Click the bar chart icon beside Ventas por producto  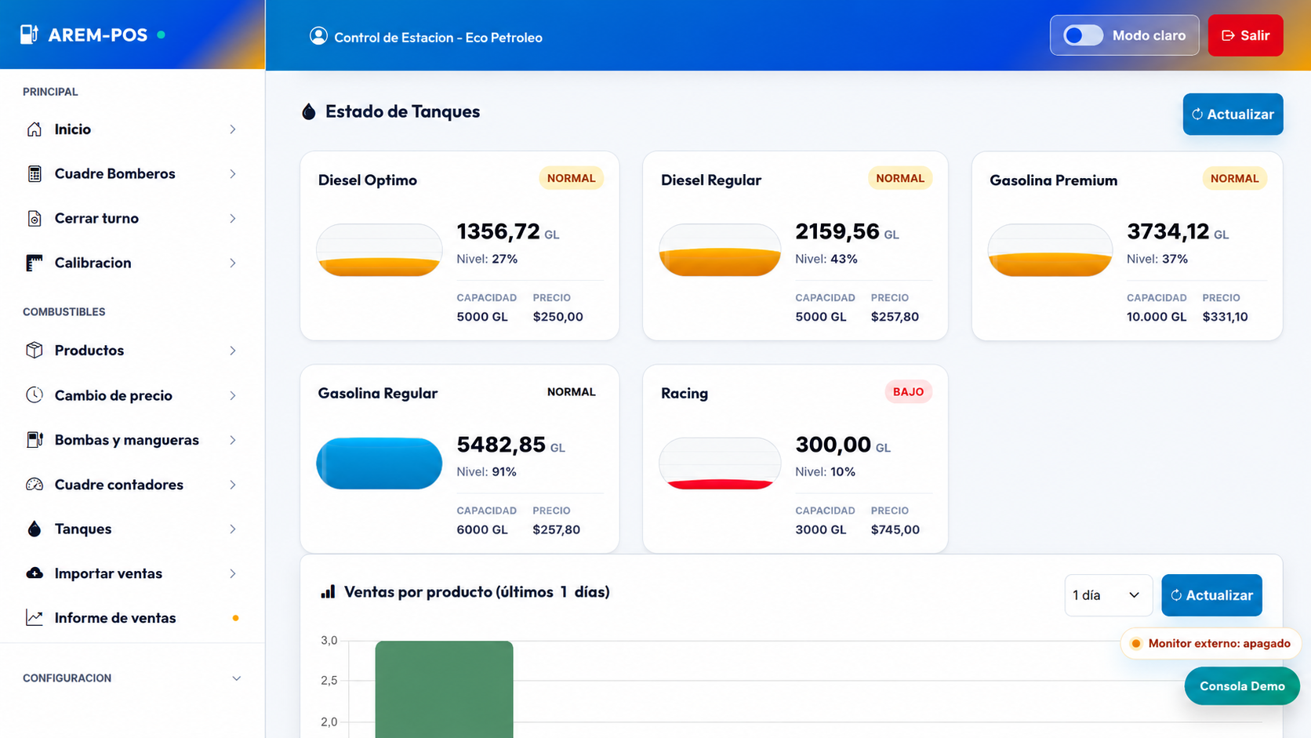pyautogui.click(x=328, y=592)
